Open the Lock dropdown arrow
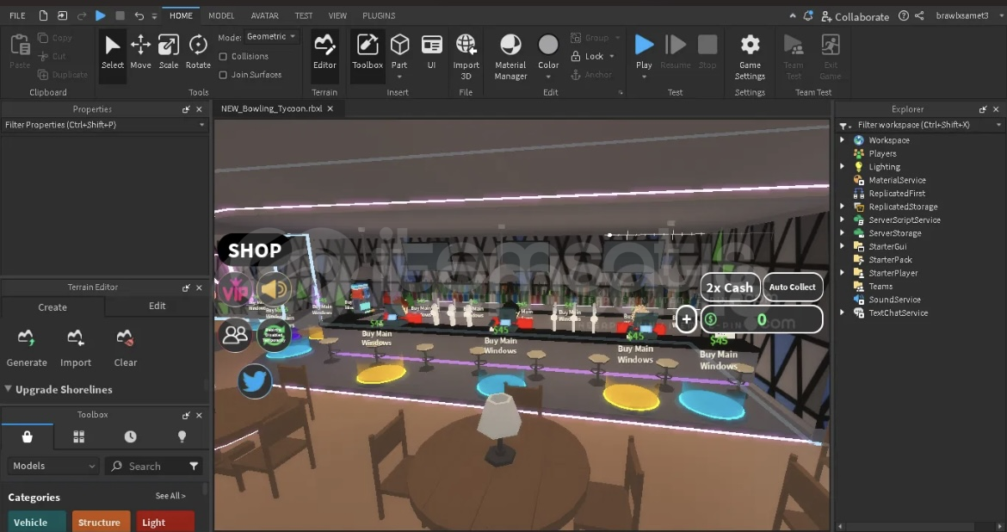This screenshot has height=532, width=1007. point(611,57)
